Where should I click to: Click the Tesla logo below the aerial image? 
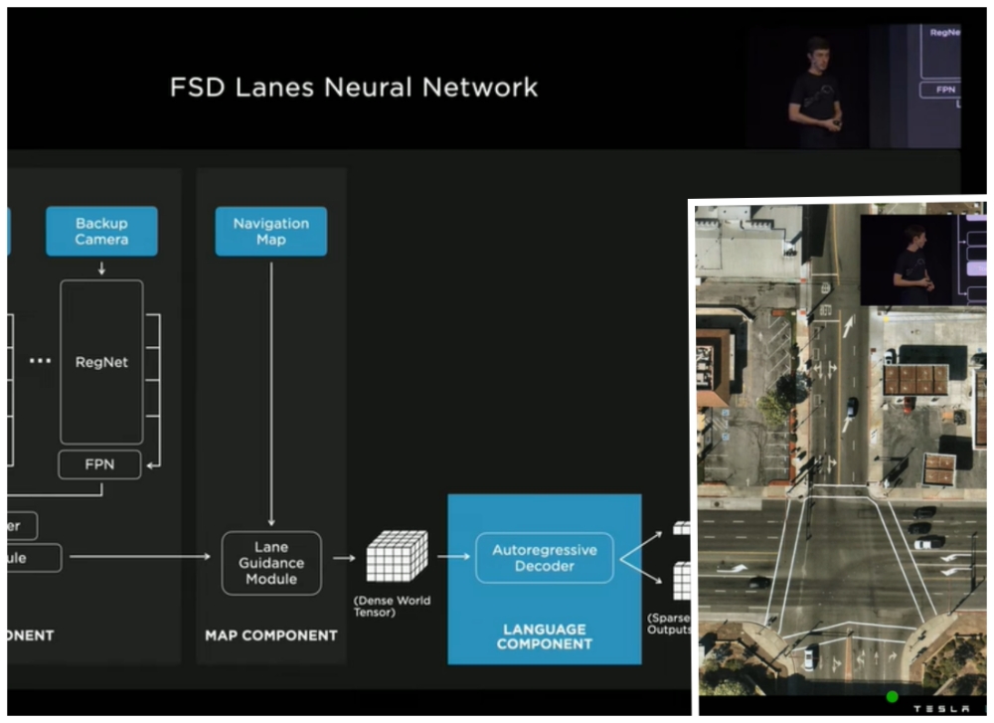940,708
